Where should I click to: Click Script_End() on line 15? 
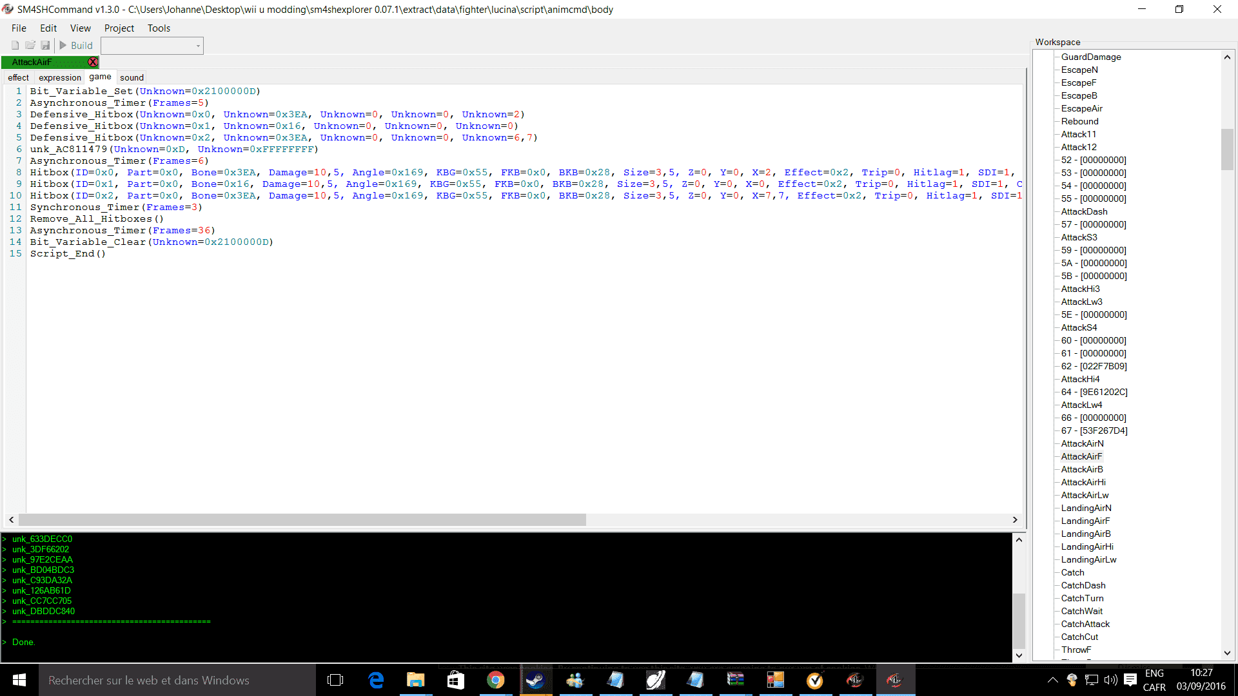(x=68, y=253)
